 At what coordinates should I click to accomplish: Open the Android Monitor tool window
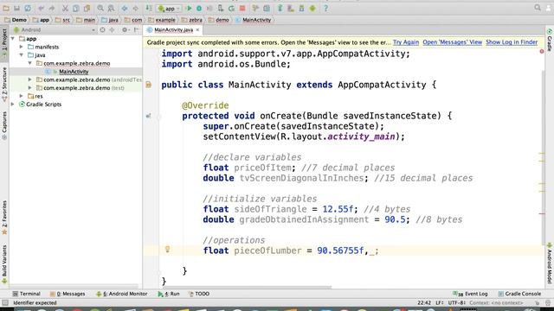point(121,294)
